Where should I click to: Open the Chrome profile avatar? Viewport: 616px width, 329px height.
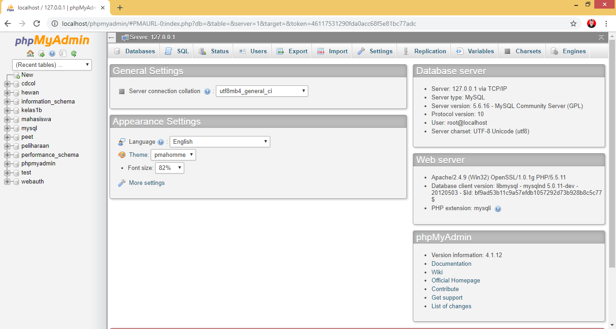[592, 23]
